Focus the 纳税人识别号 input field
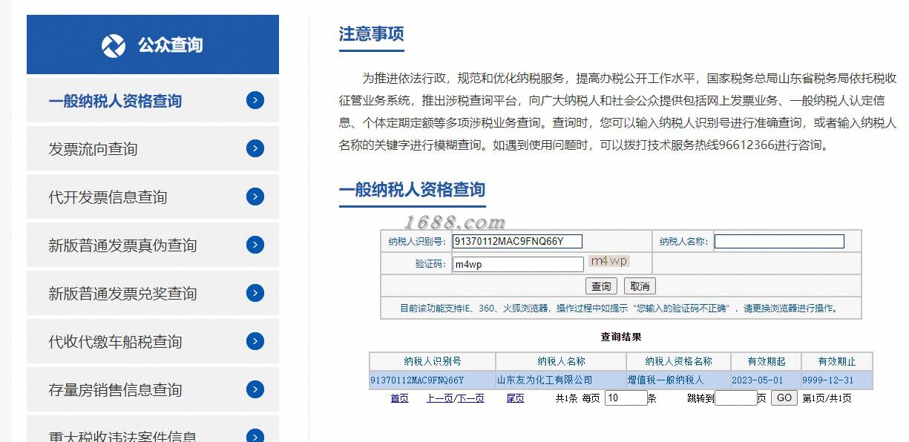Screen dimensions: 909x442 pyautogui.click(x=517, y=241)
